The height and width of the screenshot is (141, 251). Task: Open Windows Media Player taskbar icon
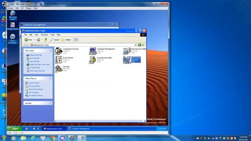(13, 138)
